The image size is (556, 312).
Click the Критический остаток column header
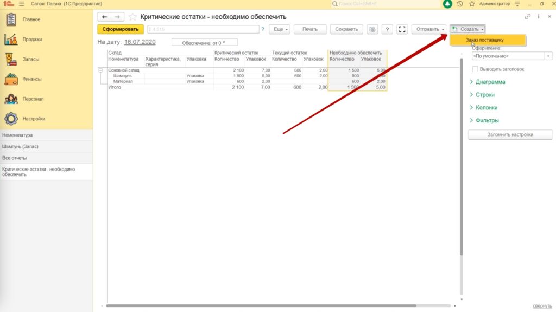coord(237,53)
